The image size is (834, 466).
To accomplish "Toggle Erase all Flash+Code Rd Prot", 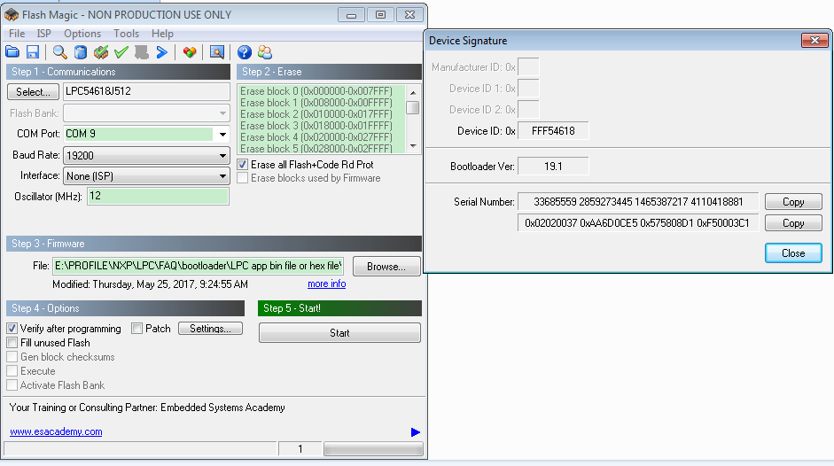I will (243, 165).
